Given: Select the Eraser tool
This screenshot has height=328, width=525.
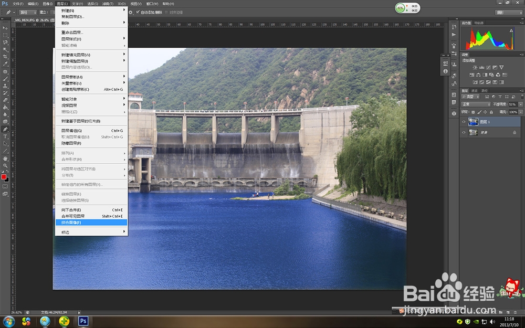Looking at the screenshot, I should click(5, 100).
